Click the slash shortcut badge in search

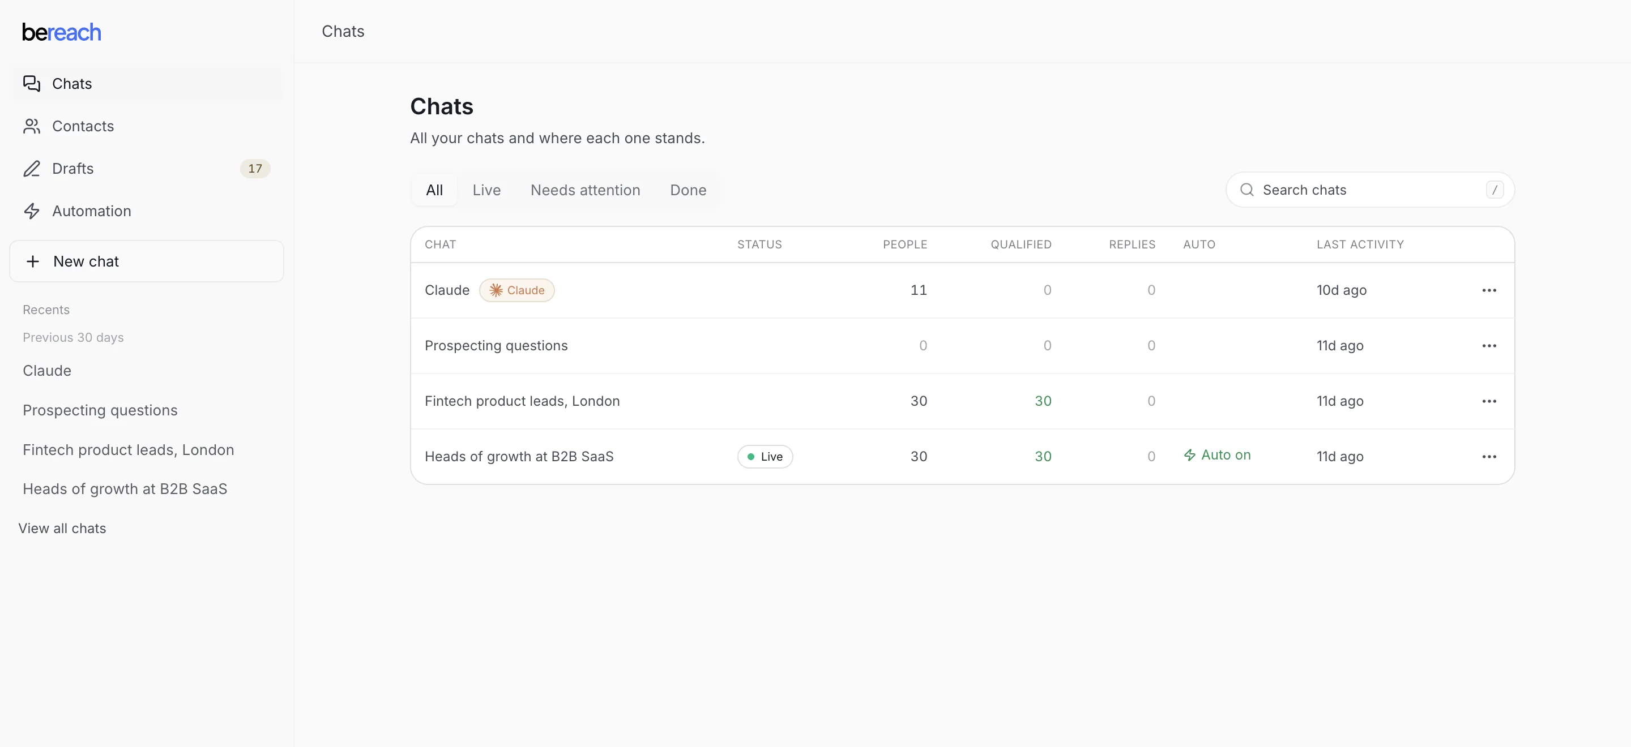1495,190
